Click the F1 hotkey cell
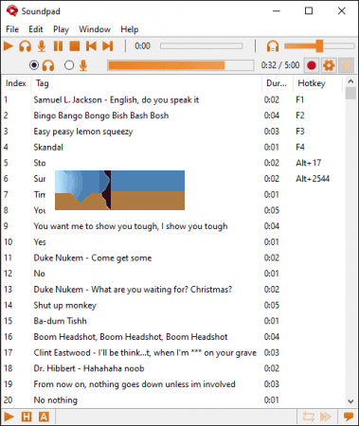359x426 pixels. 300,100
